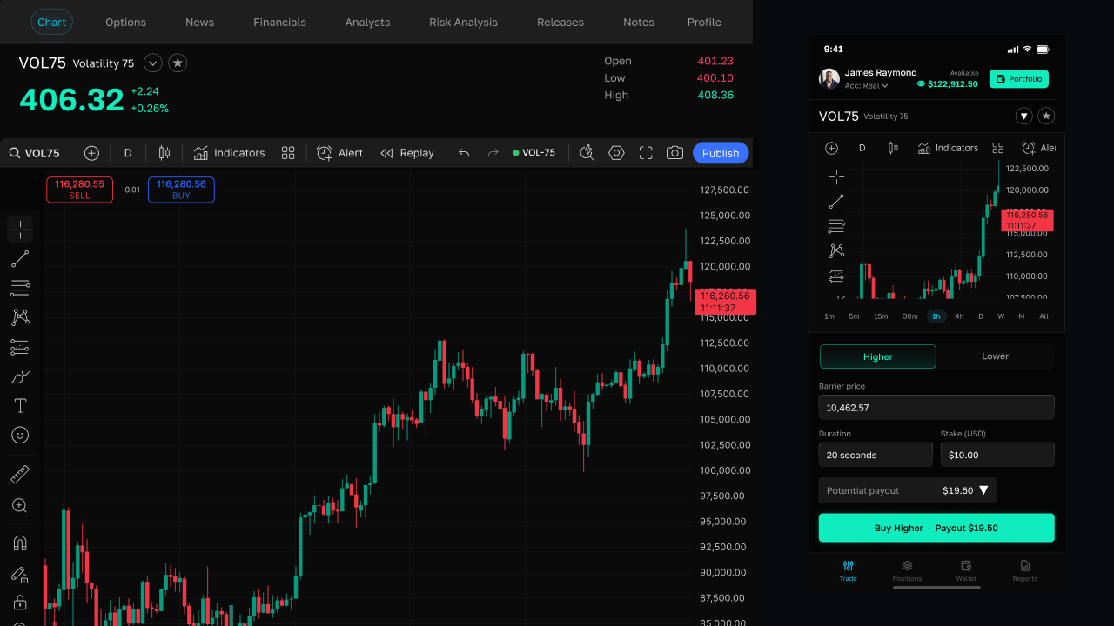The height and width of the screenshot is (626, 1114).
Task: Open the Positions tab in mobile nav
Action: pyautogui.click(x=907, y=570)
